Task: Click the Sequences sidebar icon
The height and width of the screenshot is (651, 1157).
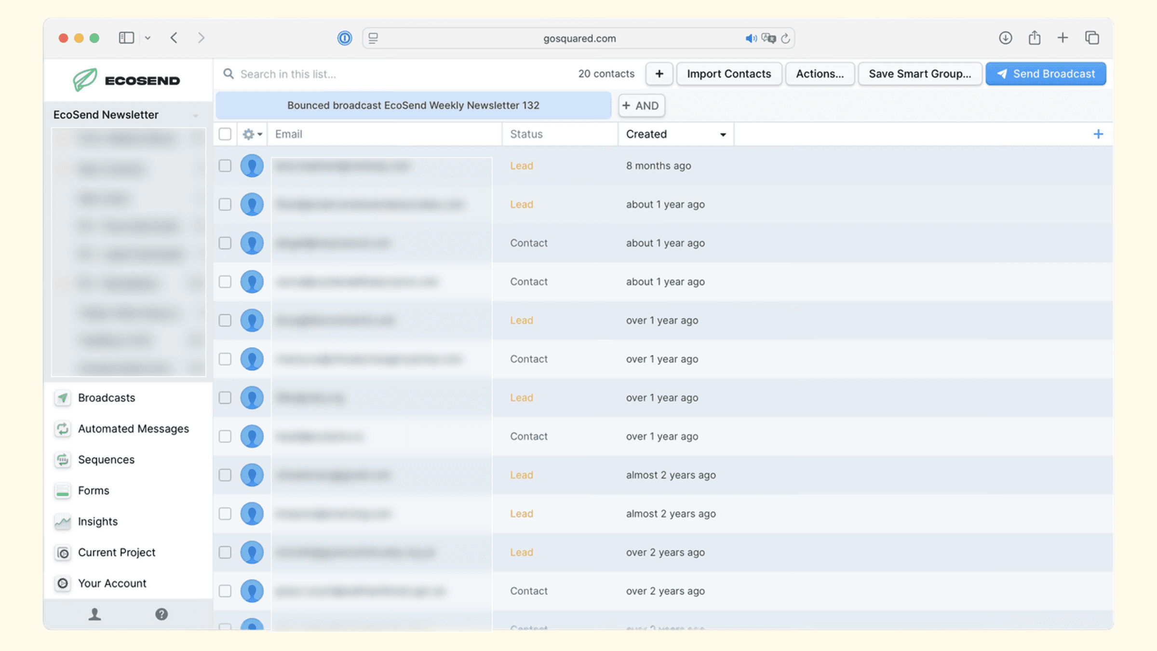Action: point(63,460)
